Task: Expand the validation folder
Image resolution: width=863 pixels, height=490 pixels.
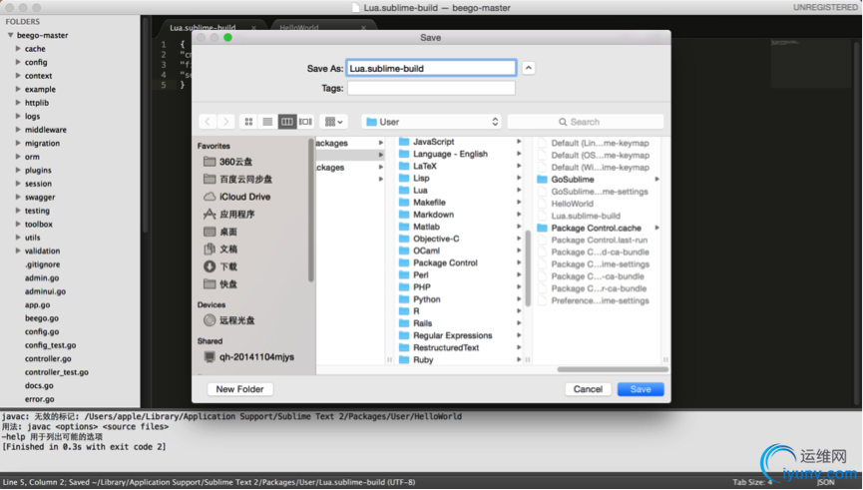Action: (x=18, y=250)
